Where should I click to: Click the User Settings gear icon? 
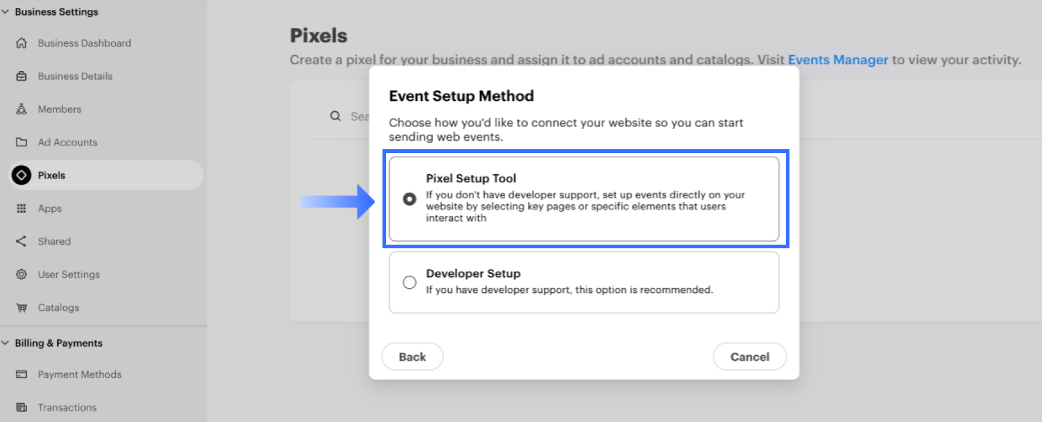tap(21, 275)
